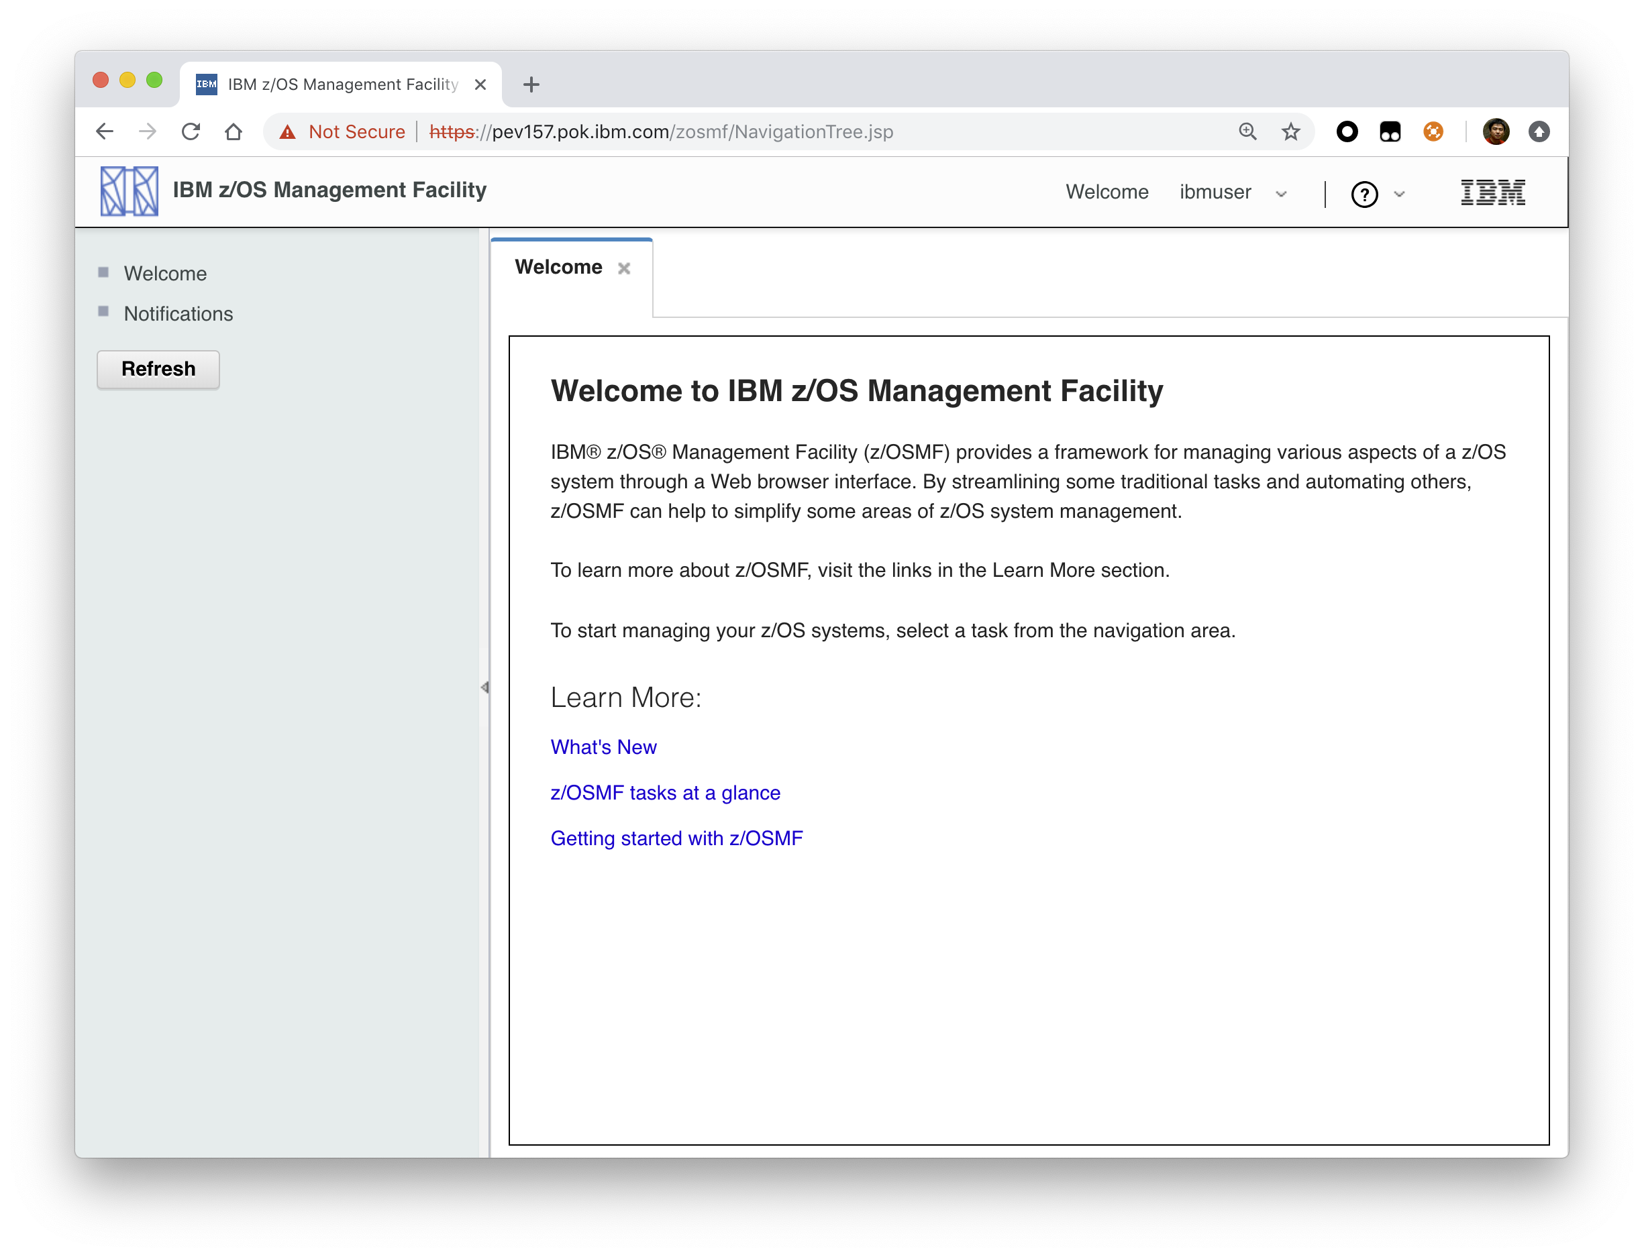Open the user profile avatar in Chrome
Screen dimensions: 1644x1257
pos(1495,132)
